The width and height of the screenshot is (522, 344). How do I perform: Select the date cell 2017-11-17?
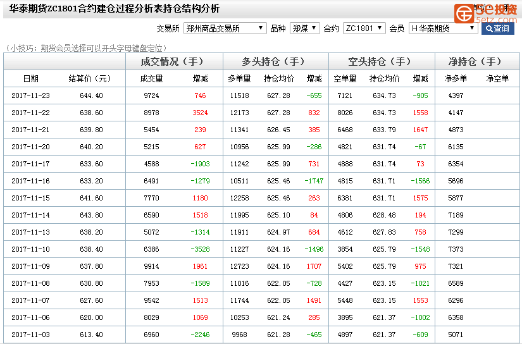click(30, 164)
